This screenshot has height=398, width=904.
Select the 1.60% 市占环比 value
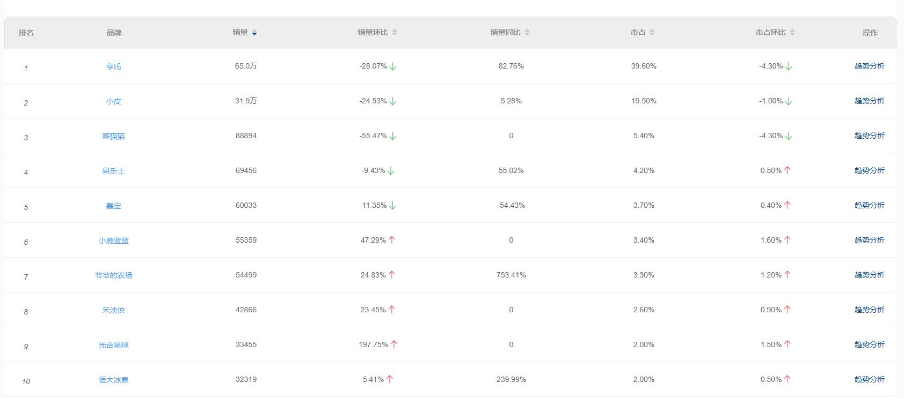(771, 240)
